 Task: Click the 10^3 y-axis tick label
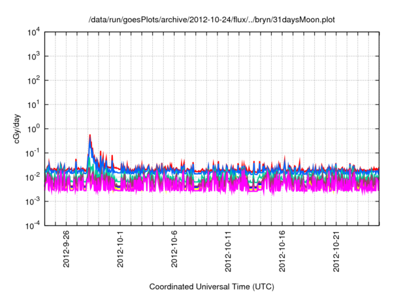pyautogui.click(x=33, y=57)
